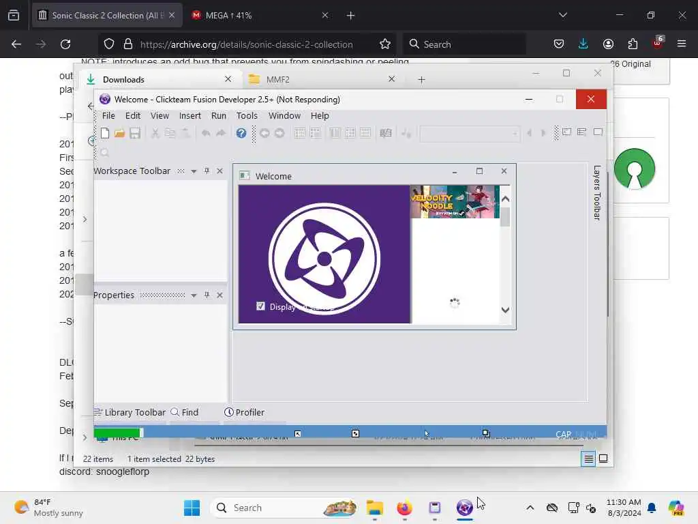Click the Firefox address bar
The height and width of the screenshot is (524, 698).
click(x=246, y=44)
